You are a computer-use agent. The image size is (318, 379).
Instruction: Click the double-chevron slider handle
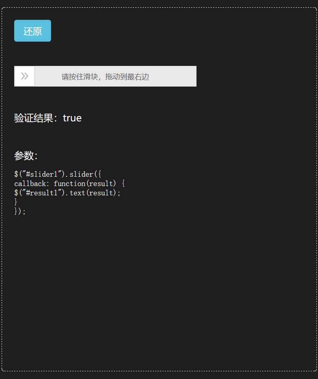click(24, 76)
